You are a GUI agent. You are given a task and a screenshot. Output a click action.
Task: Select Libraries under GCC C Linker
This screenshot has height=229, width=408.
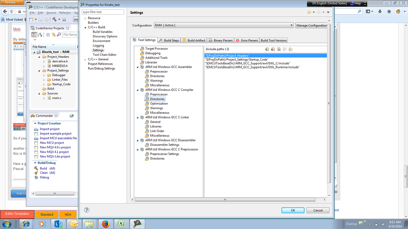click(x=156, y=126)
